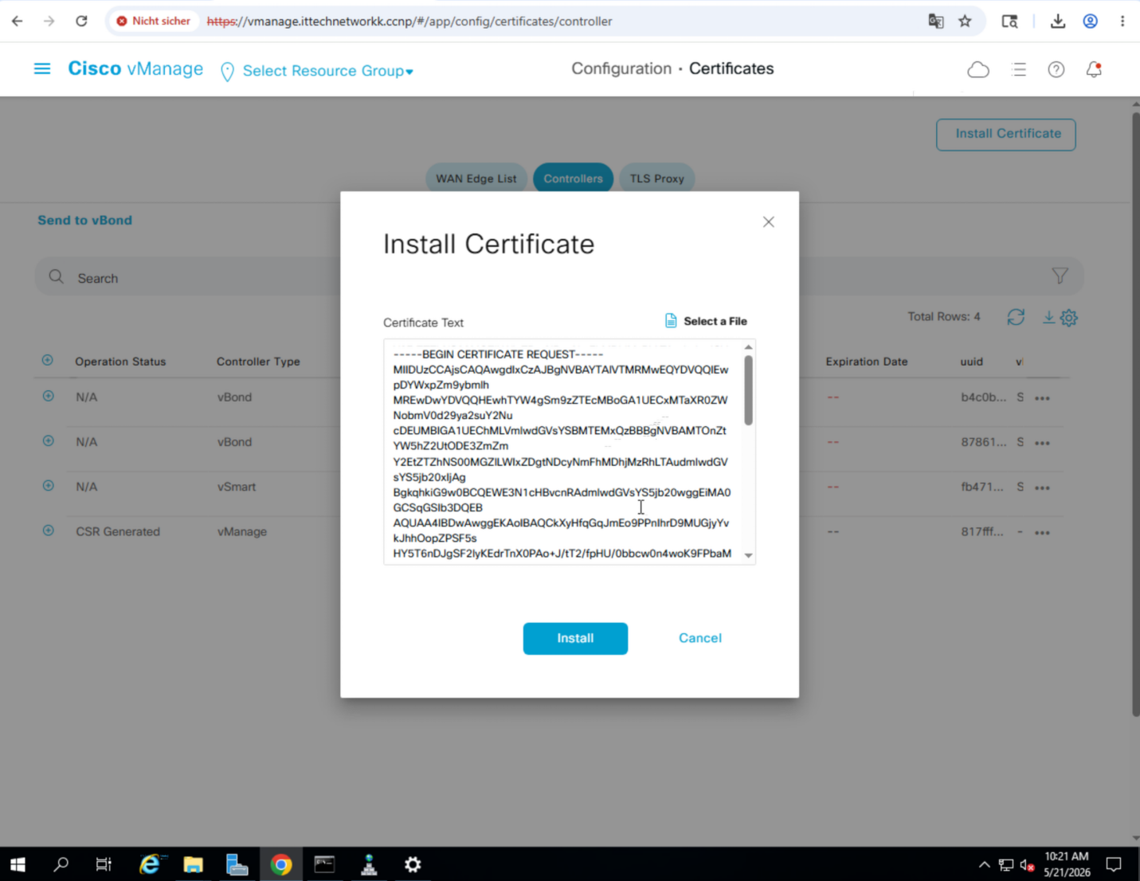1140x881 pixels.
Task: Switch to the TLS Proxy tab
Action: (657, 178)
